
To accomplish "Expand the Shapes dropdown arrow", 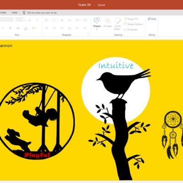I will [x=97, y=29].
